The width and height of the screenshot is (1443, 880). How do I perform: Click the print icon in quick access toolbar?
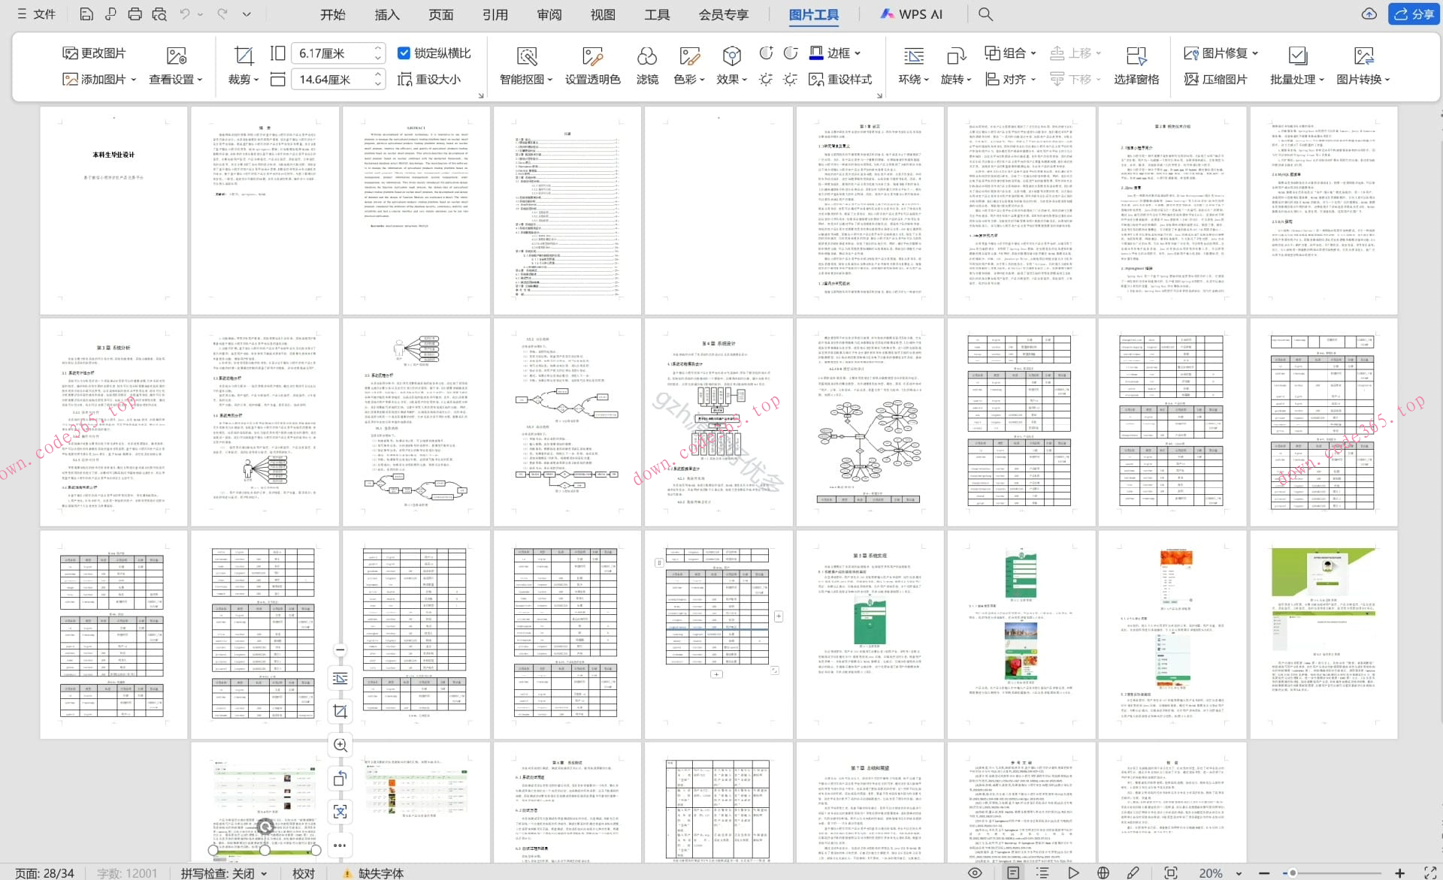click(135, 14)
